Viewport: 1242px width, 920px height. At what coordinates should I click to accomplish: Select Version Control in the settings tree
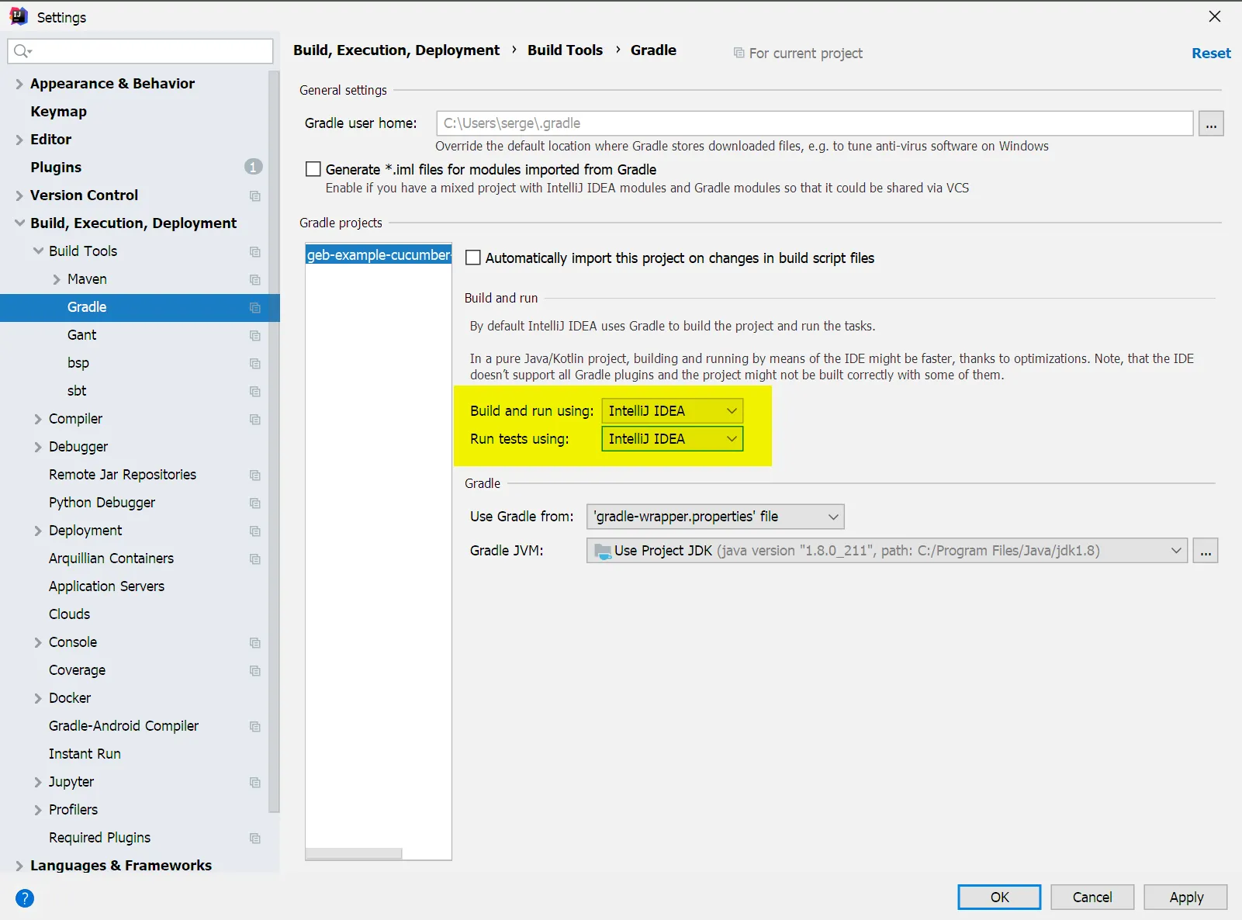(x=85, y=195)
